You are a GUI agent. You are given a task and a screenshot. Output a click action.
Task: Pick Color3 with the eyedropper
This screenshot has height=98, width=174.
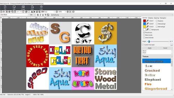click(147, 26)
